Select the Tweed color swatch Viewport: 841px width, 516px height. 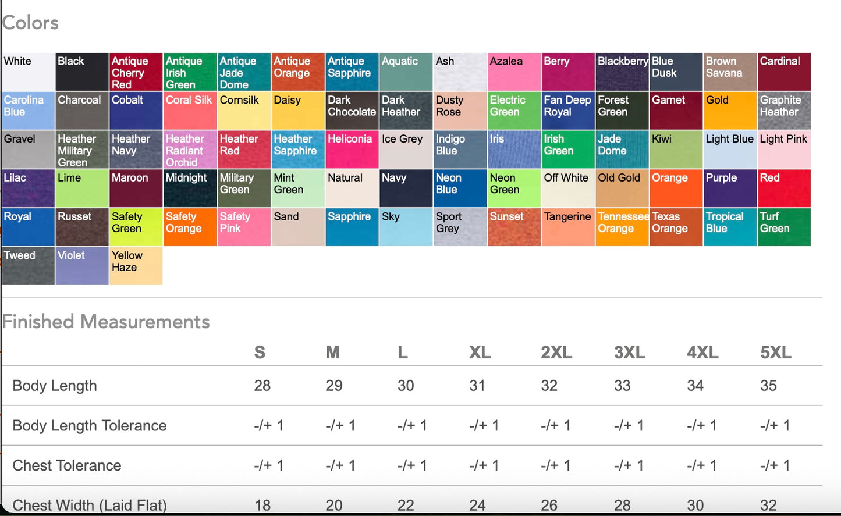point(29,266)
